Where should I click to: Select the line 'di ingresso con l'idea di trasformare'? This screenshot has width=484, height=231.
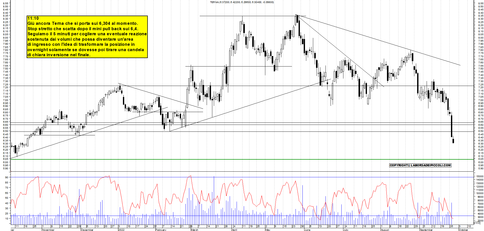(81, 44)
